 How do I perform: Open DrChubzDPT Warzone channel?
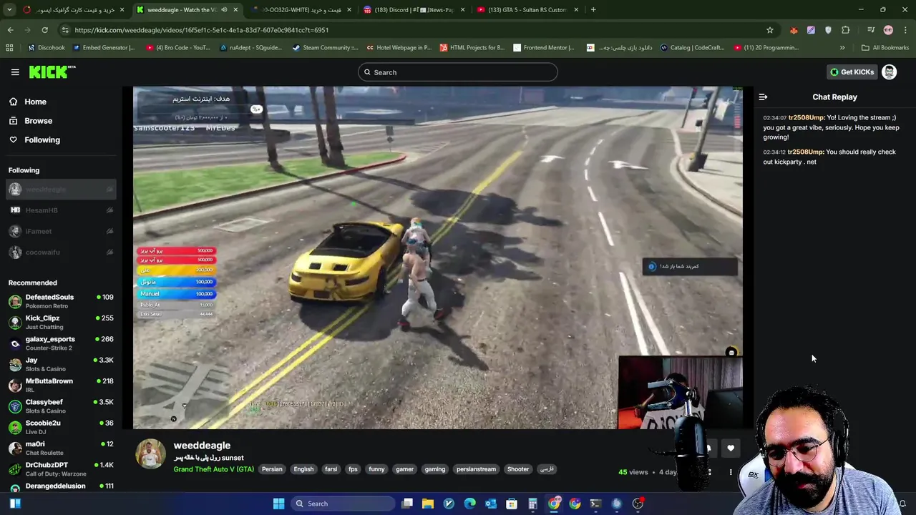pyautogui.click(x=61, y=469)
